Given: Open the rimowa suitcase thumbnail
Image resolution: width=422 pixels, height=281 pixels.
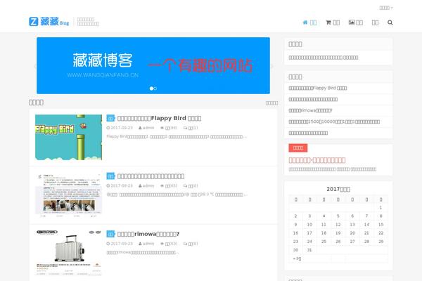Looking at the screenshot, I should click(68, 253).
